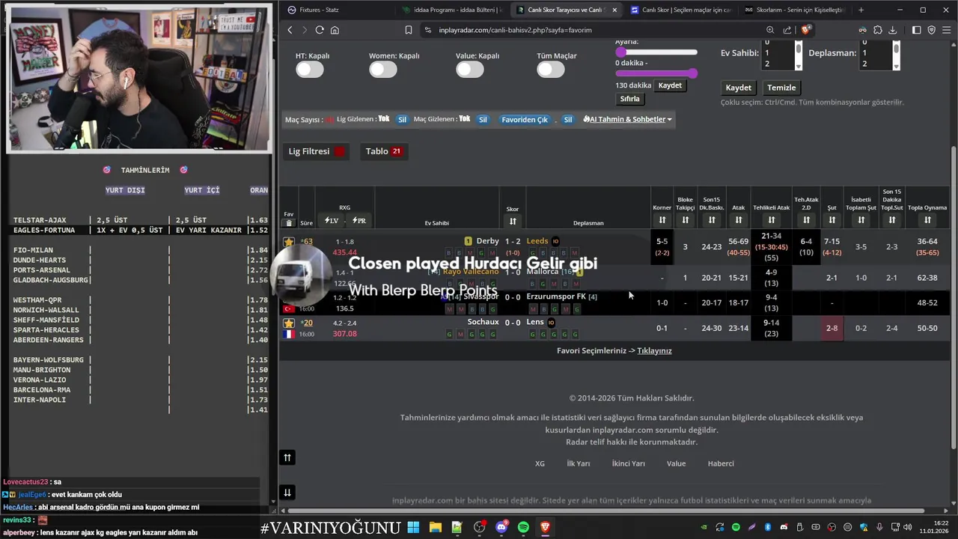Switch to Fixtures - Statz tab
958x539 pixels.
pos(337,10)
